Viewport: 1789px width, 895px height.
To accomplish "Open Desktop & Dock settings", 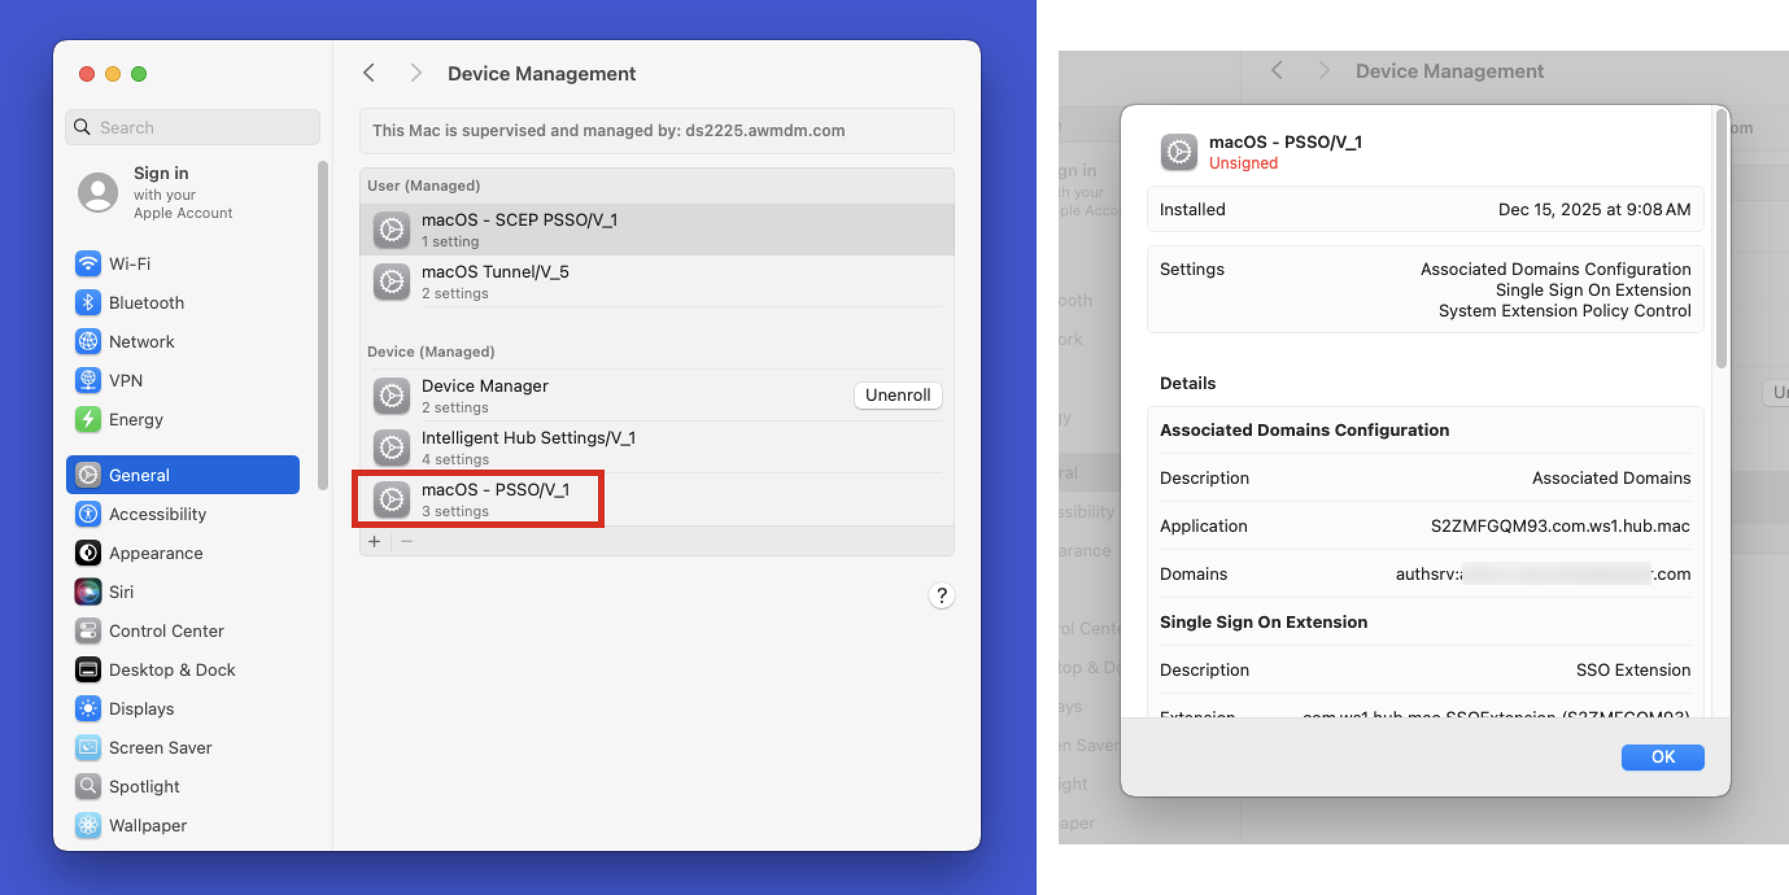I will (x=171, y=669).
